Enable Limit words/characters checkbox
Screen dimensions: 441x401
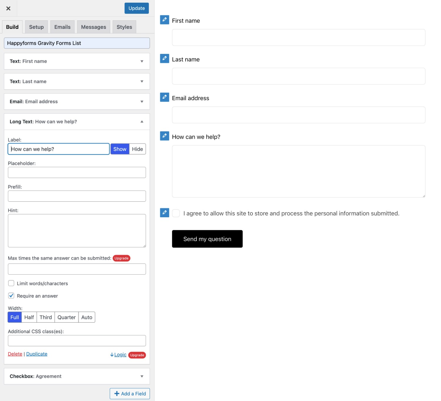[11, 283]
